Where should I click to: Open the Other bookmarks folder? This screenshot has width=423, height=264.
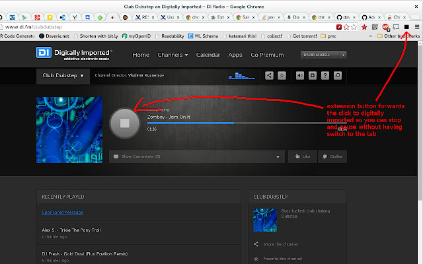[x=399, y=36]
